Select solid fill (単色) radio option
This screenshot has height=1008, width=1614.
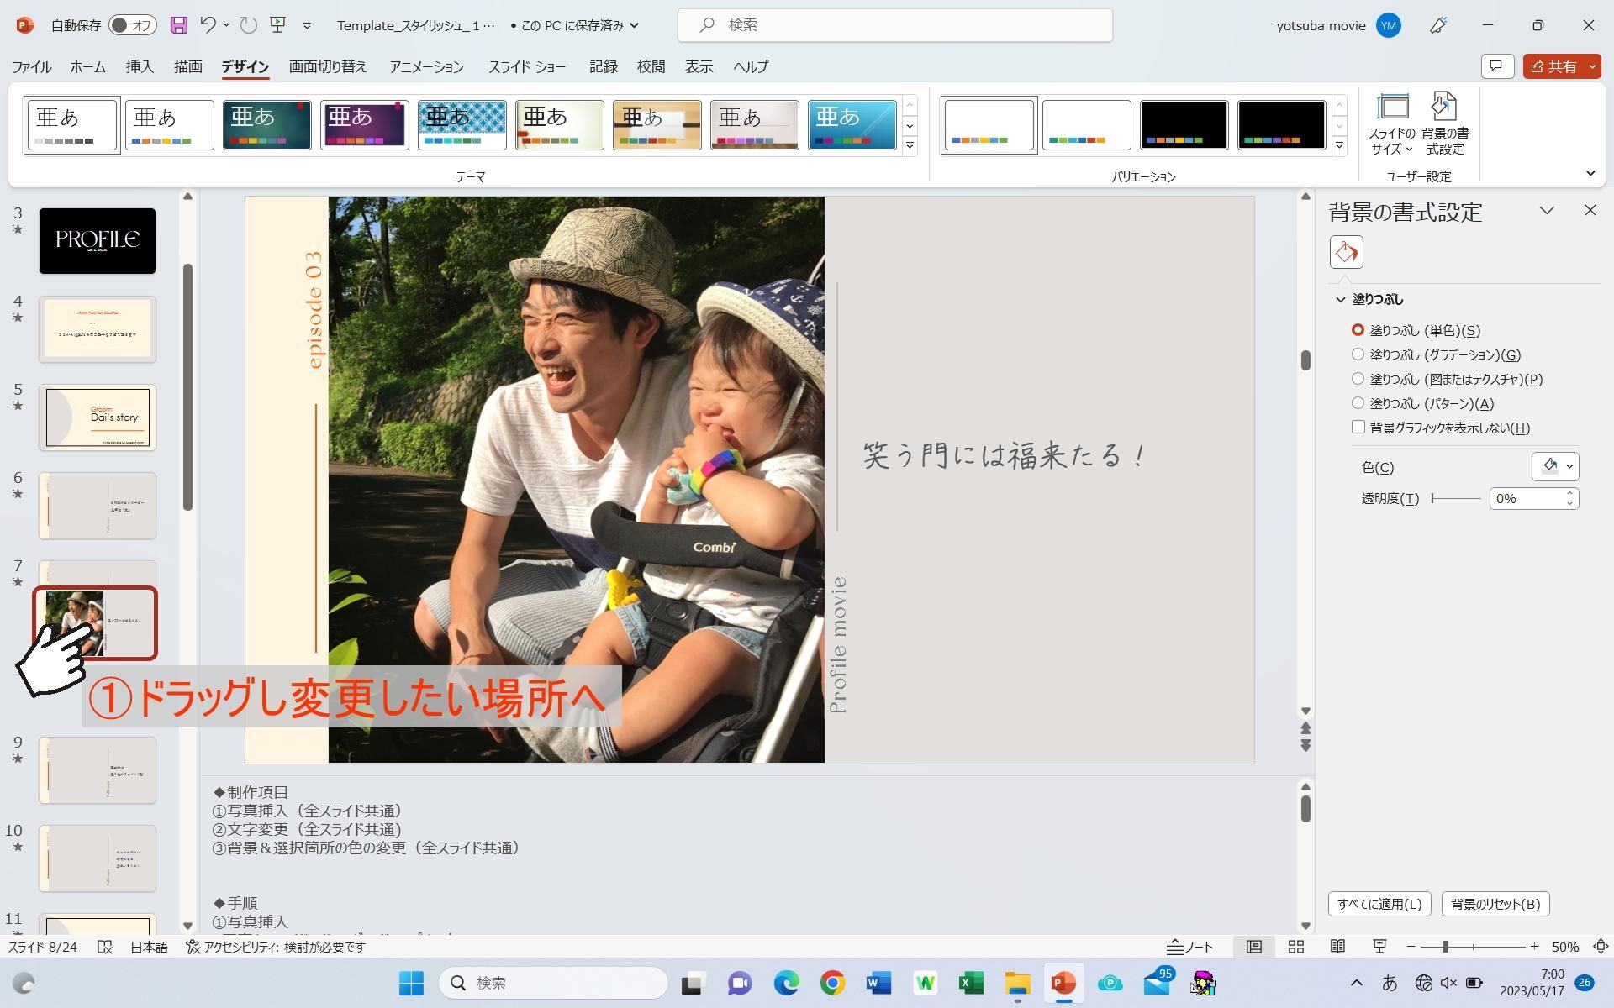[1358, 330]
